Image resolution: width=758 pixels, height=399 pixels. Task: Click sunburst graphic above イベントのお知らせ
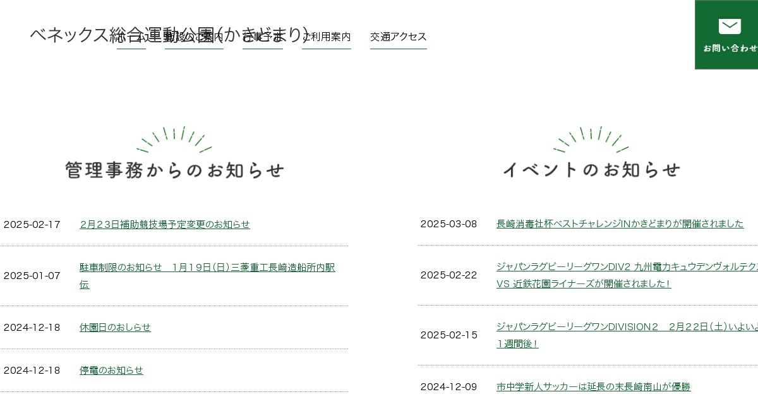591,140
